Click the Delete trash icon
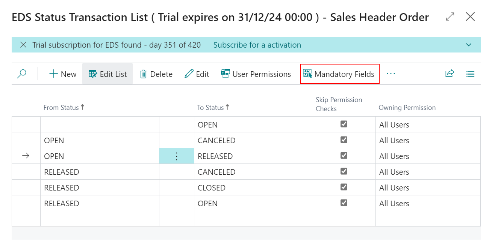Viewport: 492px width, 243px height. pyautogui.click(x=156, y=74)
